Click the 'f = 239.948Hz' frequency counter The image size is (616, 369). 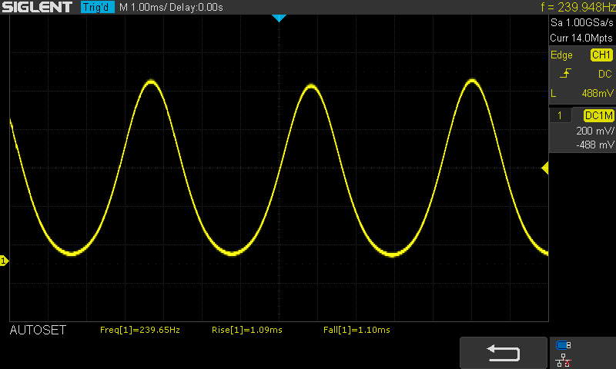point(578,7)
